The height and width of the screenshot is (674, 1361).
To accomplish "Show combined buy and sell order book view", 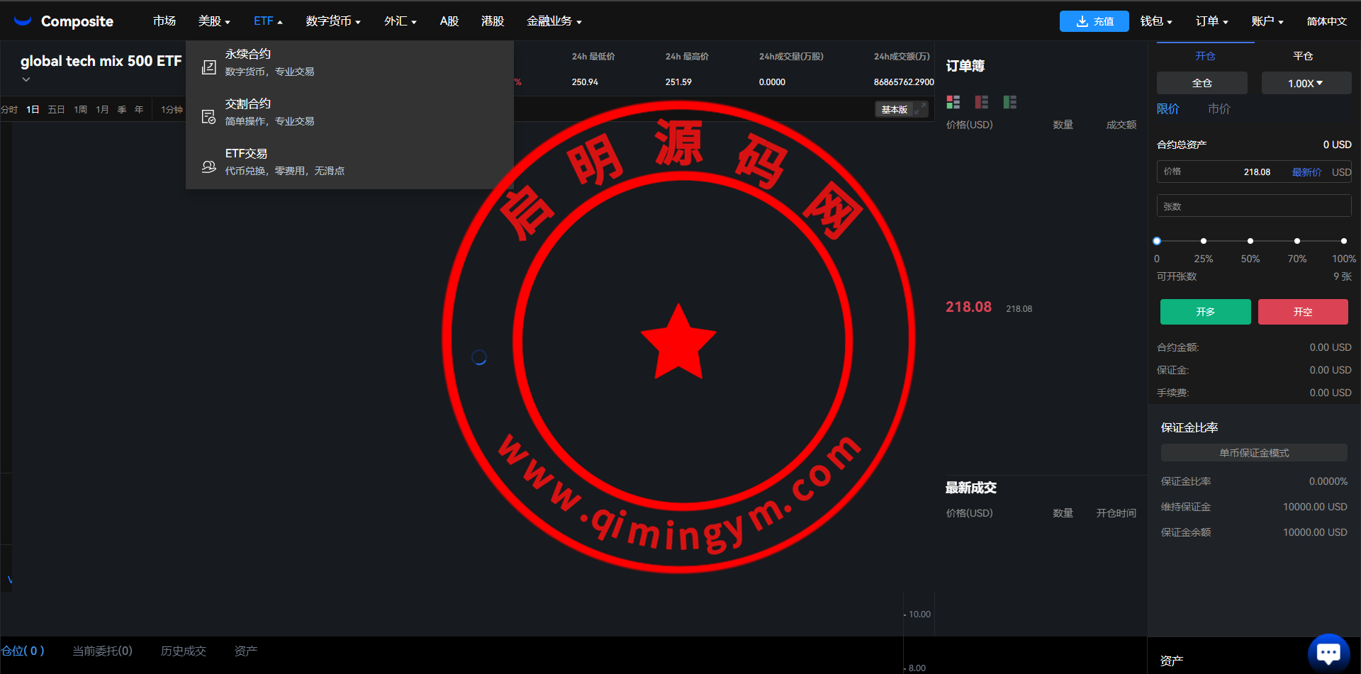I will [953, 102].
